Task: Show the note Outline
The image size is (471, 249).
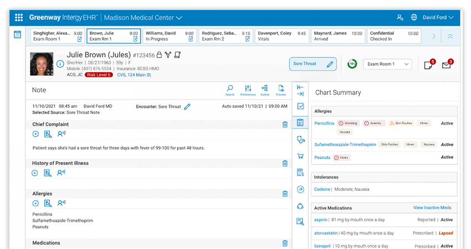Action: click(x=265, y=90)
